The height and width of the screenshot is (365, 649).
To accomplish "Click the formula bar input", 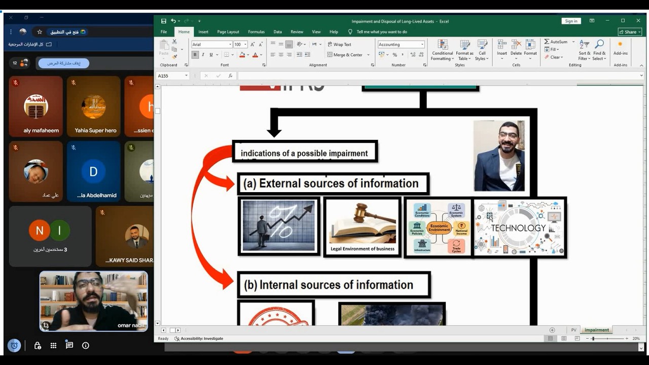I will coord(440,76).
